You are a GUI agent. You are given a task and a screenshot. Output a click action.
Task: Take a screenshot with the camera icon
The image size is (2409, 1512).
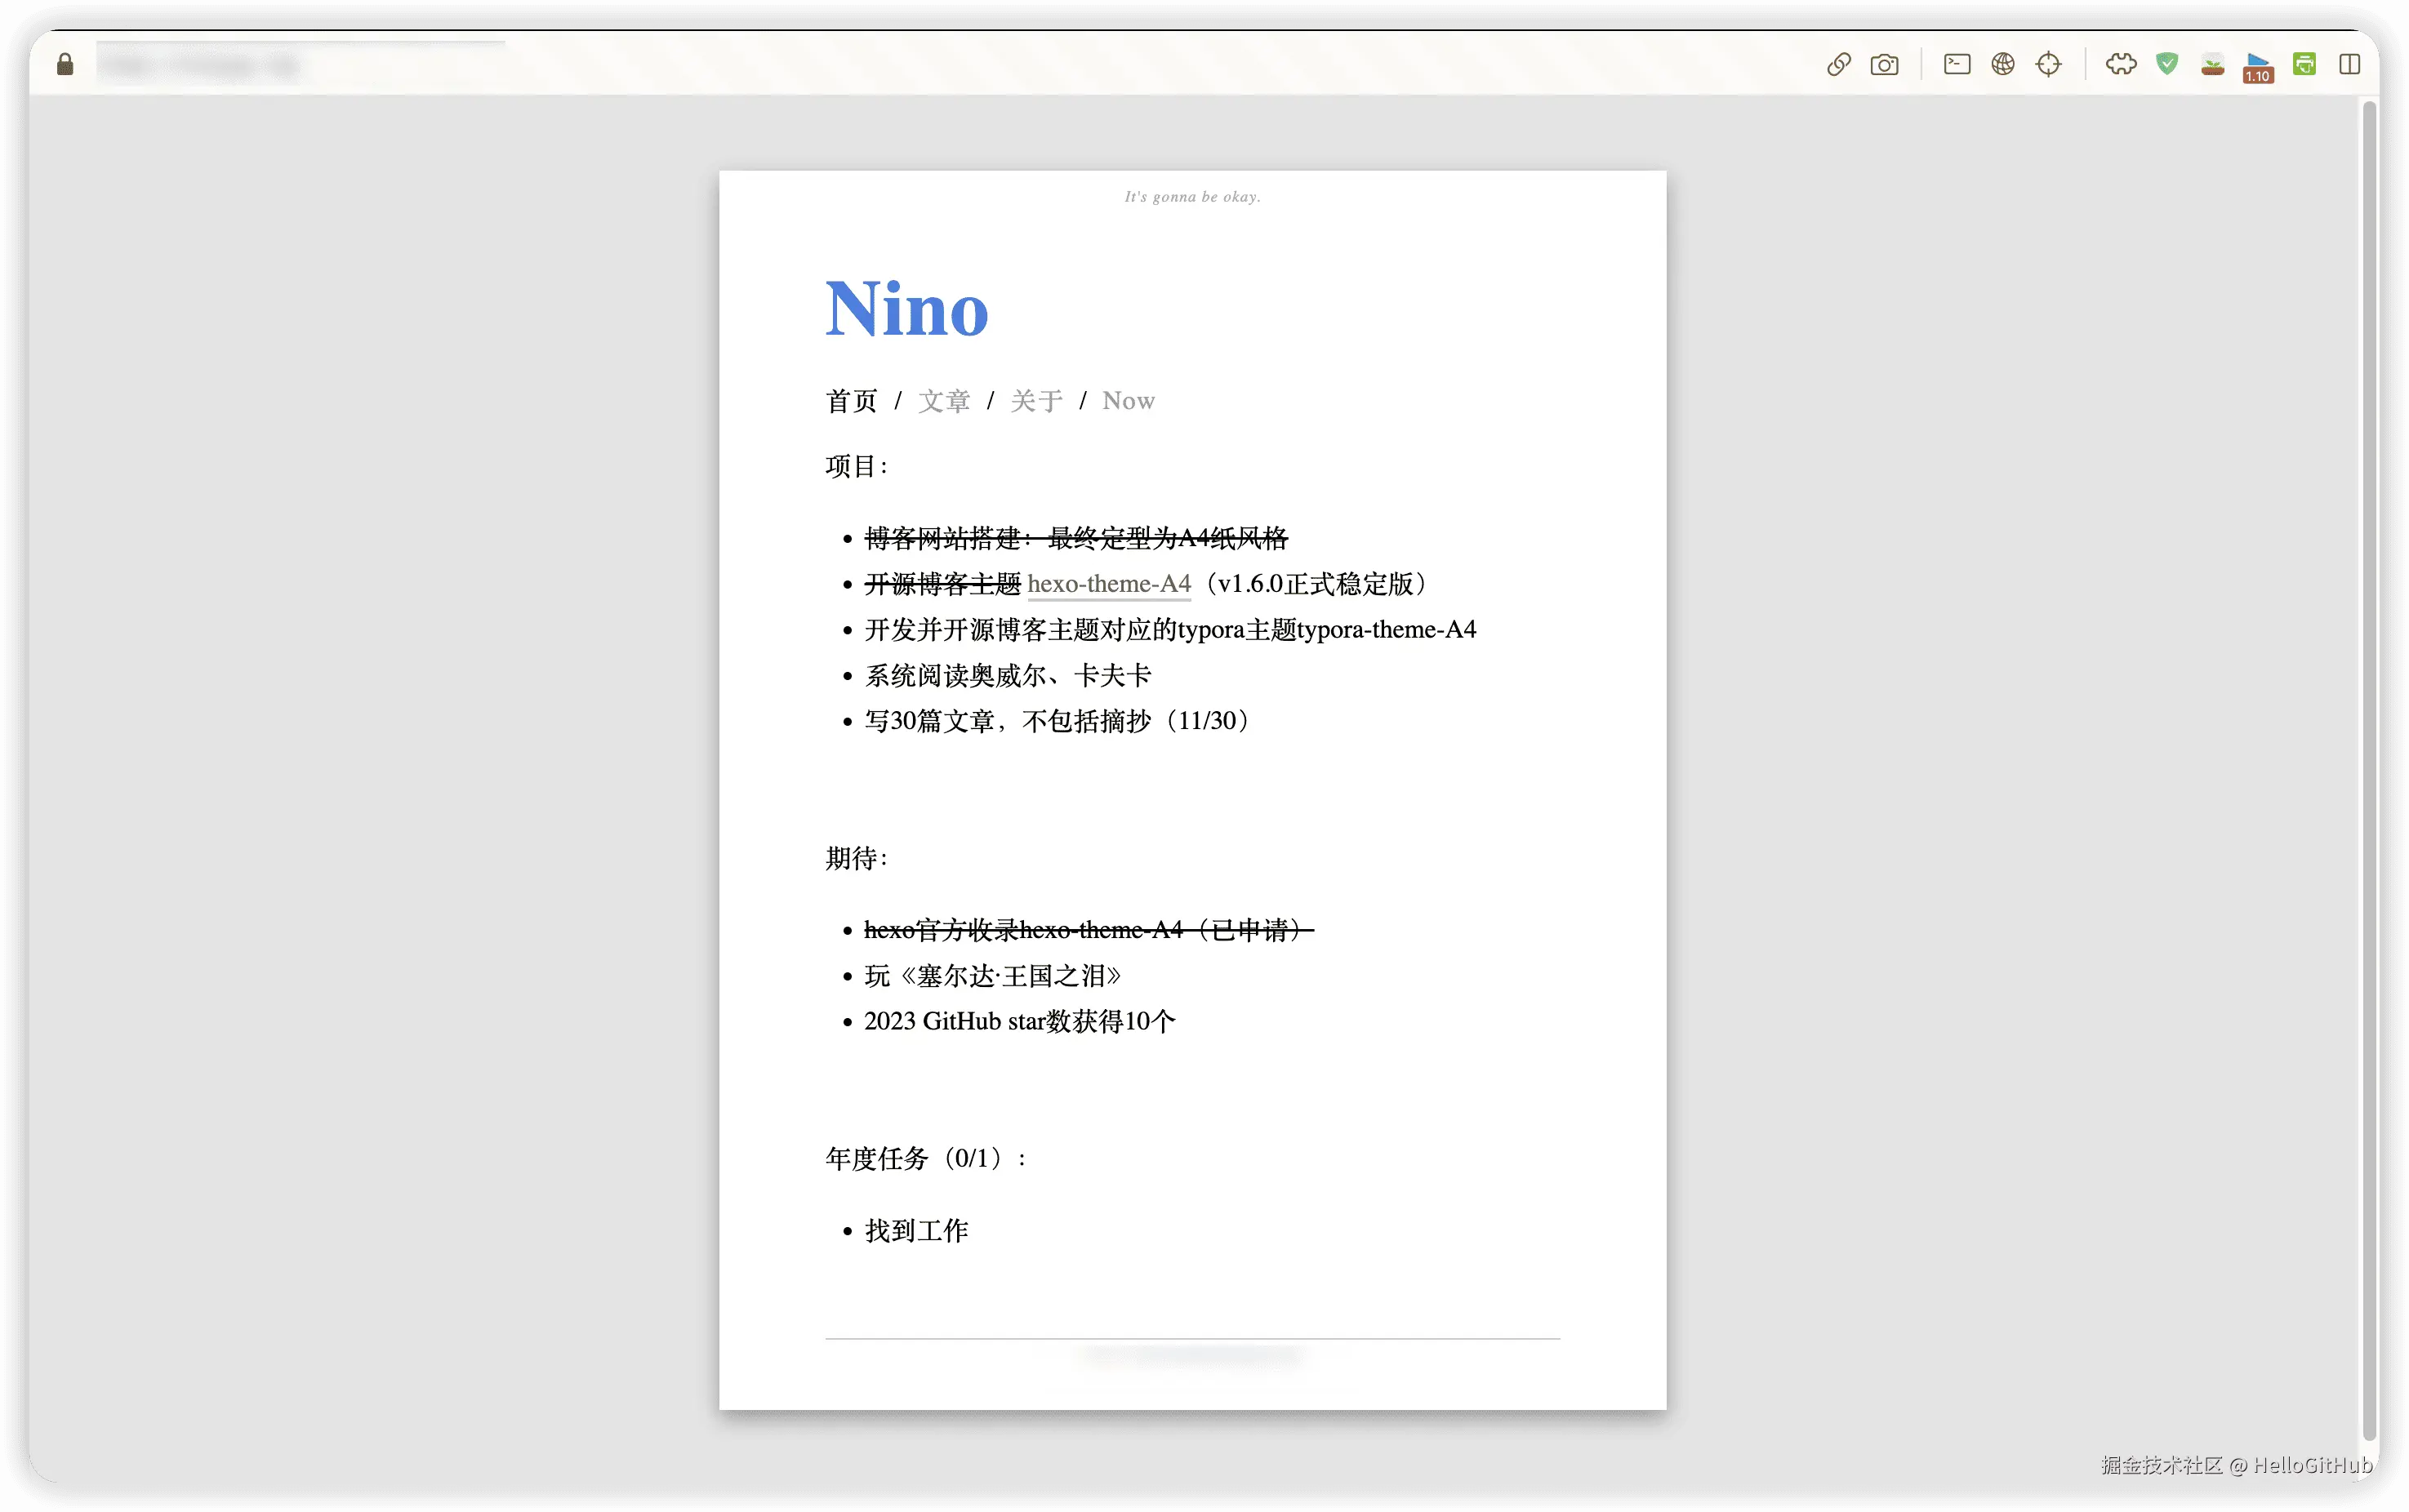(1884, 65)
